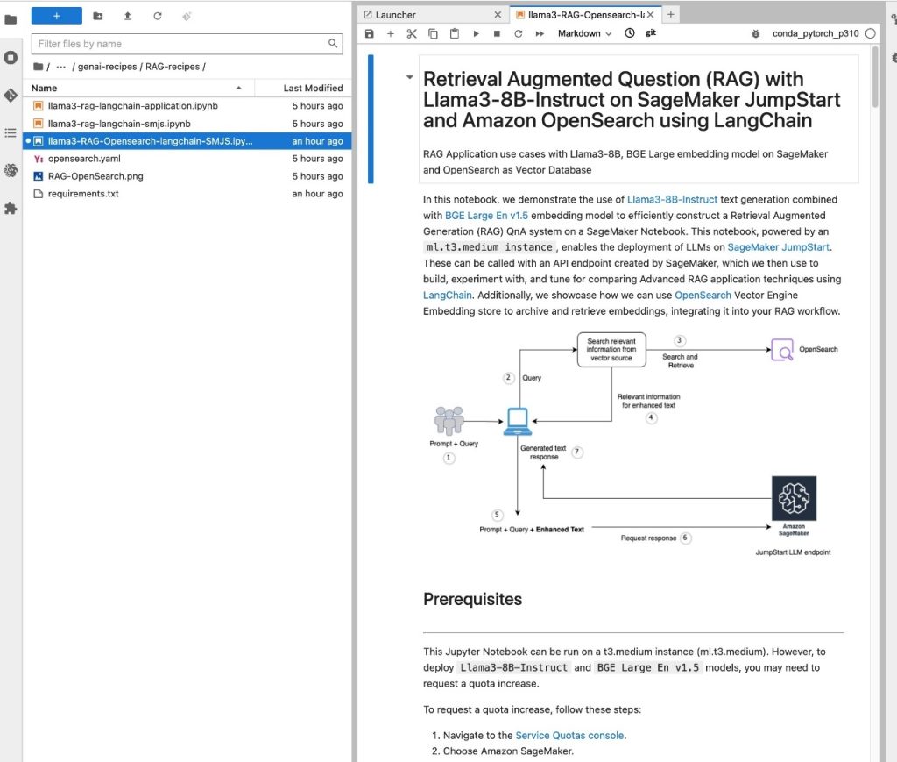Viewport: 897px width, 762px height.
Task: Open the Service Quotas console link
Action: pos(569,735)
